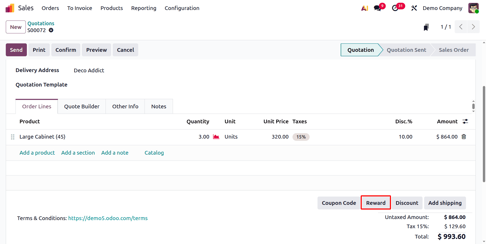The height and width of the screenshot is (244, 486).
Task: Switch to the Other Info tab
Action: point(125,106)
